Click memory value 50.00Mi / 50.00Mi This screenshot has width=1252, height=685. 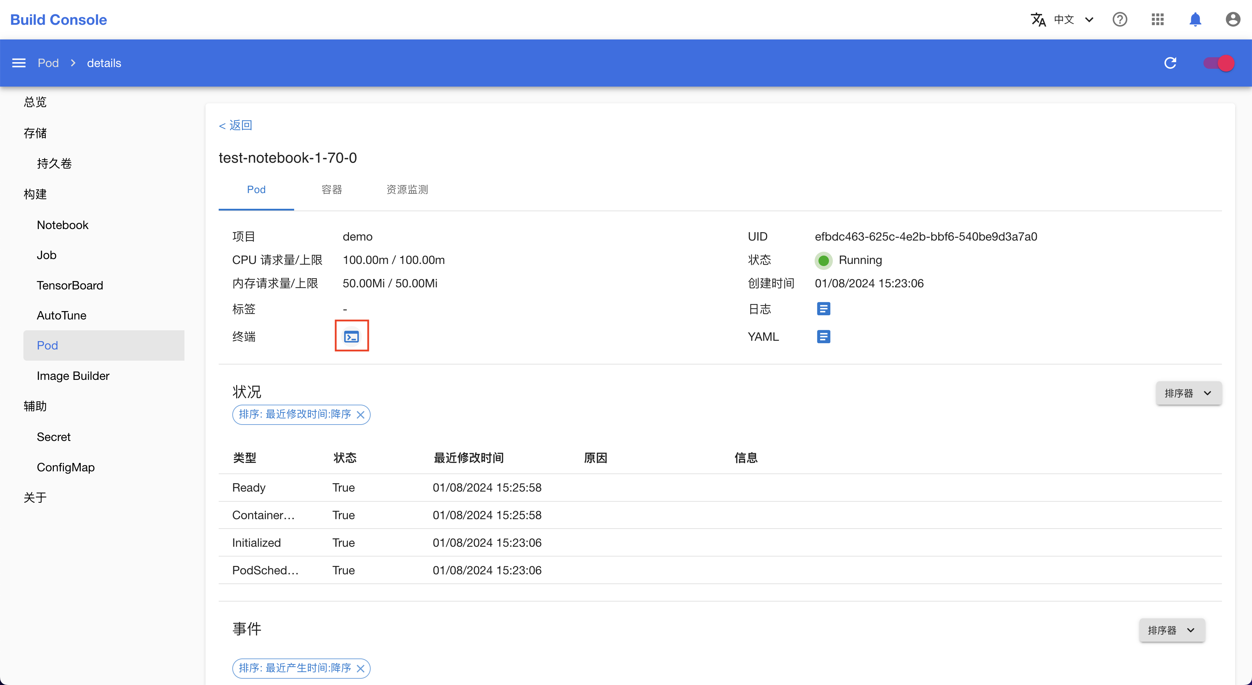[x=390, y=283]
